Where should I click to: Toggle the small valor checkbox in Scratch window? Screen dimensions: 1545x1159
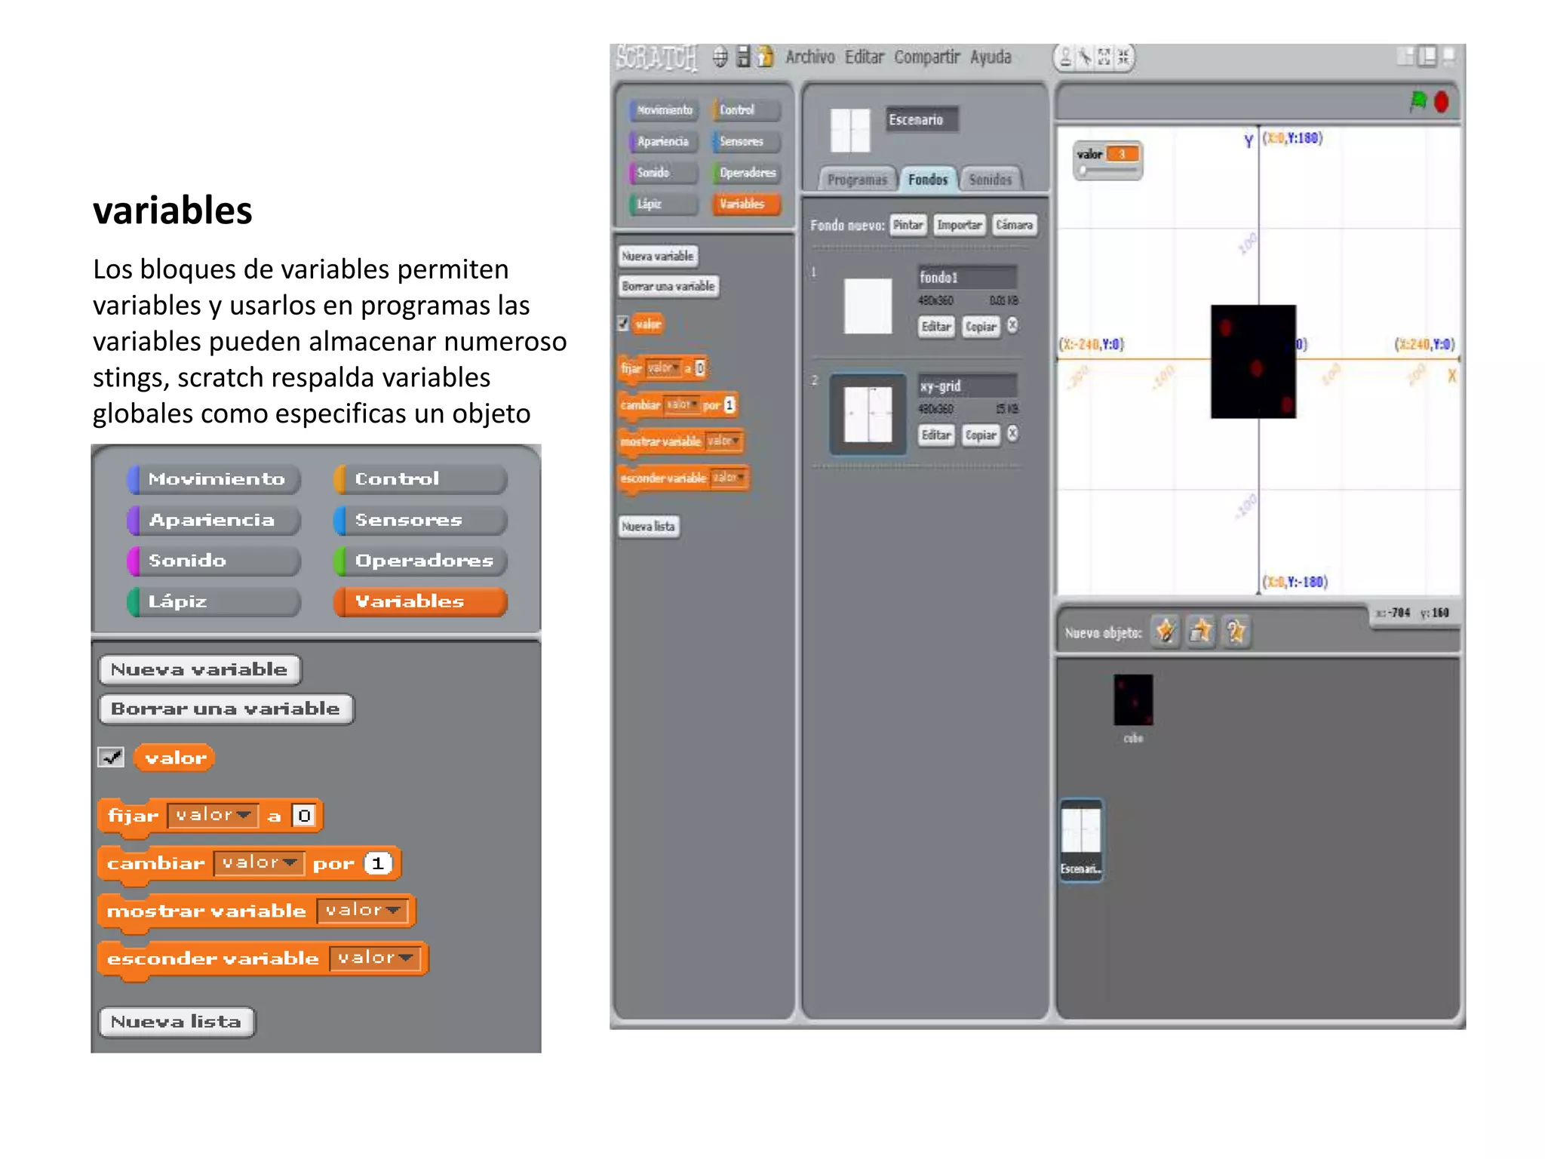pyautogui.click(x=623, y=324)
